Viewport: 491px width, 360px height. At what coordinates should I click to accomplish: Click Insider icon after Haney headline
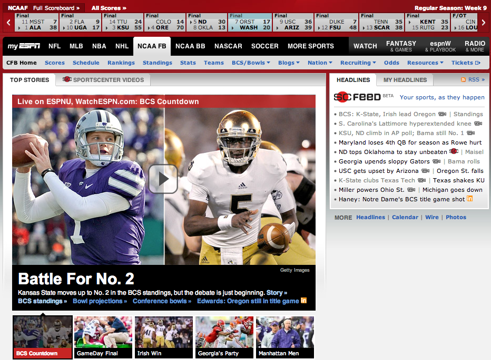[470, 199]
